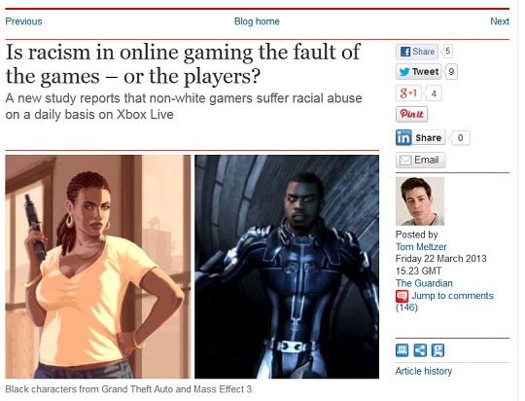Viewport: 525px width, 401px height.
Task: Jump to comments link
Action: 452,296
